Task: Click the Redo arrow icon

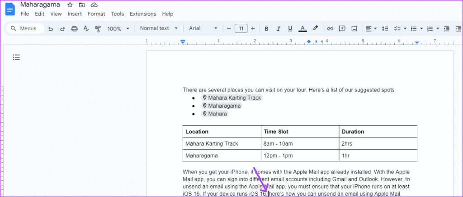Action: pos(62,28)
